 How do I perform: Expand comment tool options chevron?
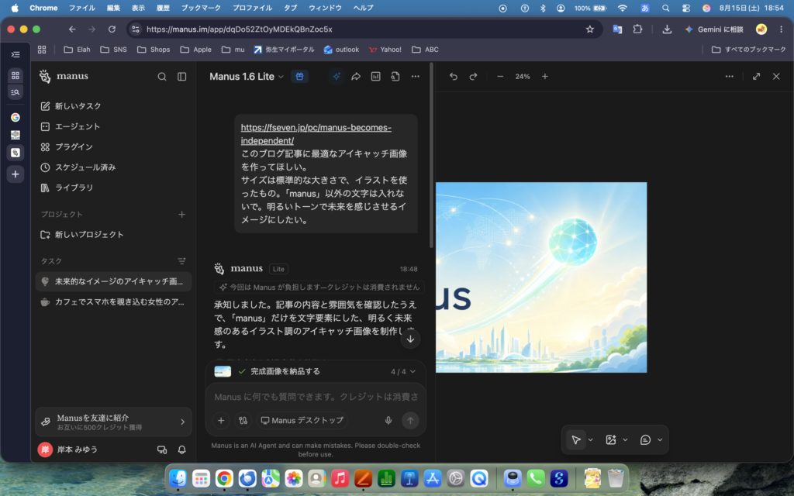(660, 440)
